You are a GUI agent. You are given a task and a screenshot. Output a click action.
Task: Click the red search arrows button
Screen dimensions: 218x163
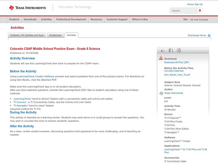point(200,10)
